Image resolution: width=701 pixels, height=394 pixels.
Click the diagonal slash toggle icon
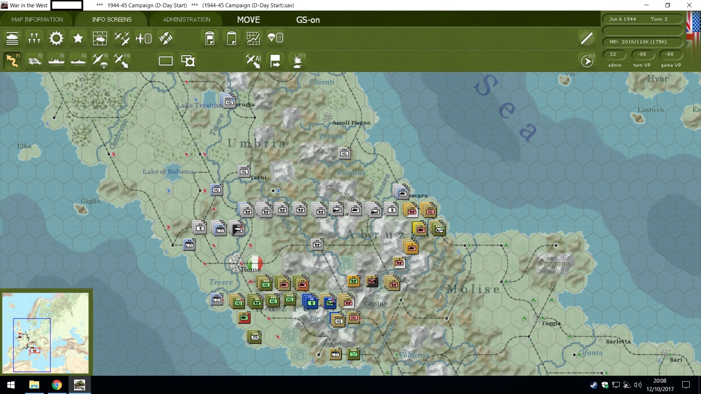click(587, 38)
